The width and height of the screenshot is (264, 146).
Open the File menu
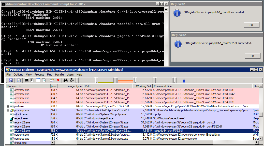[8, 75]
